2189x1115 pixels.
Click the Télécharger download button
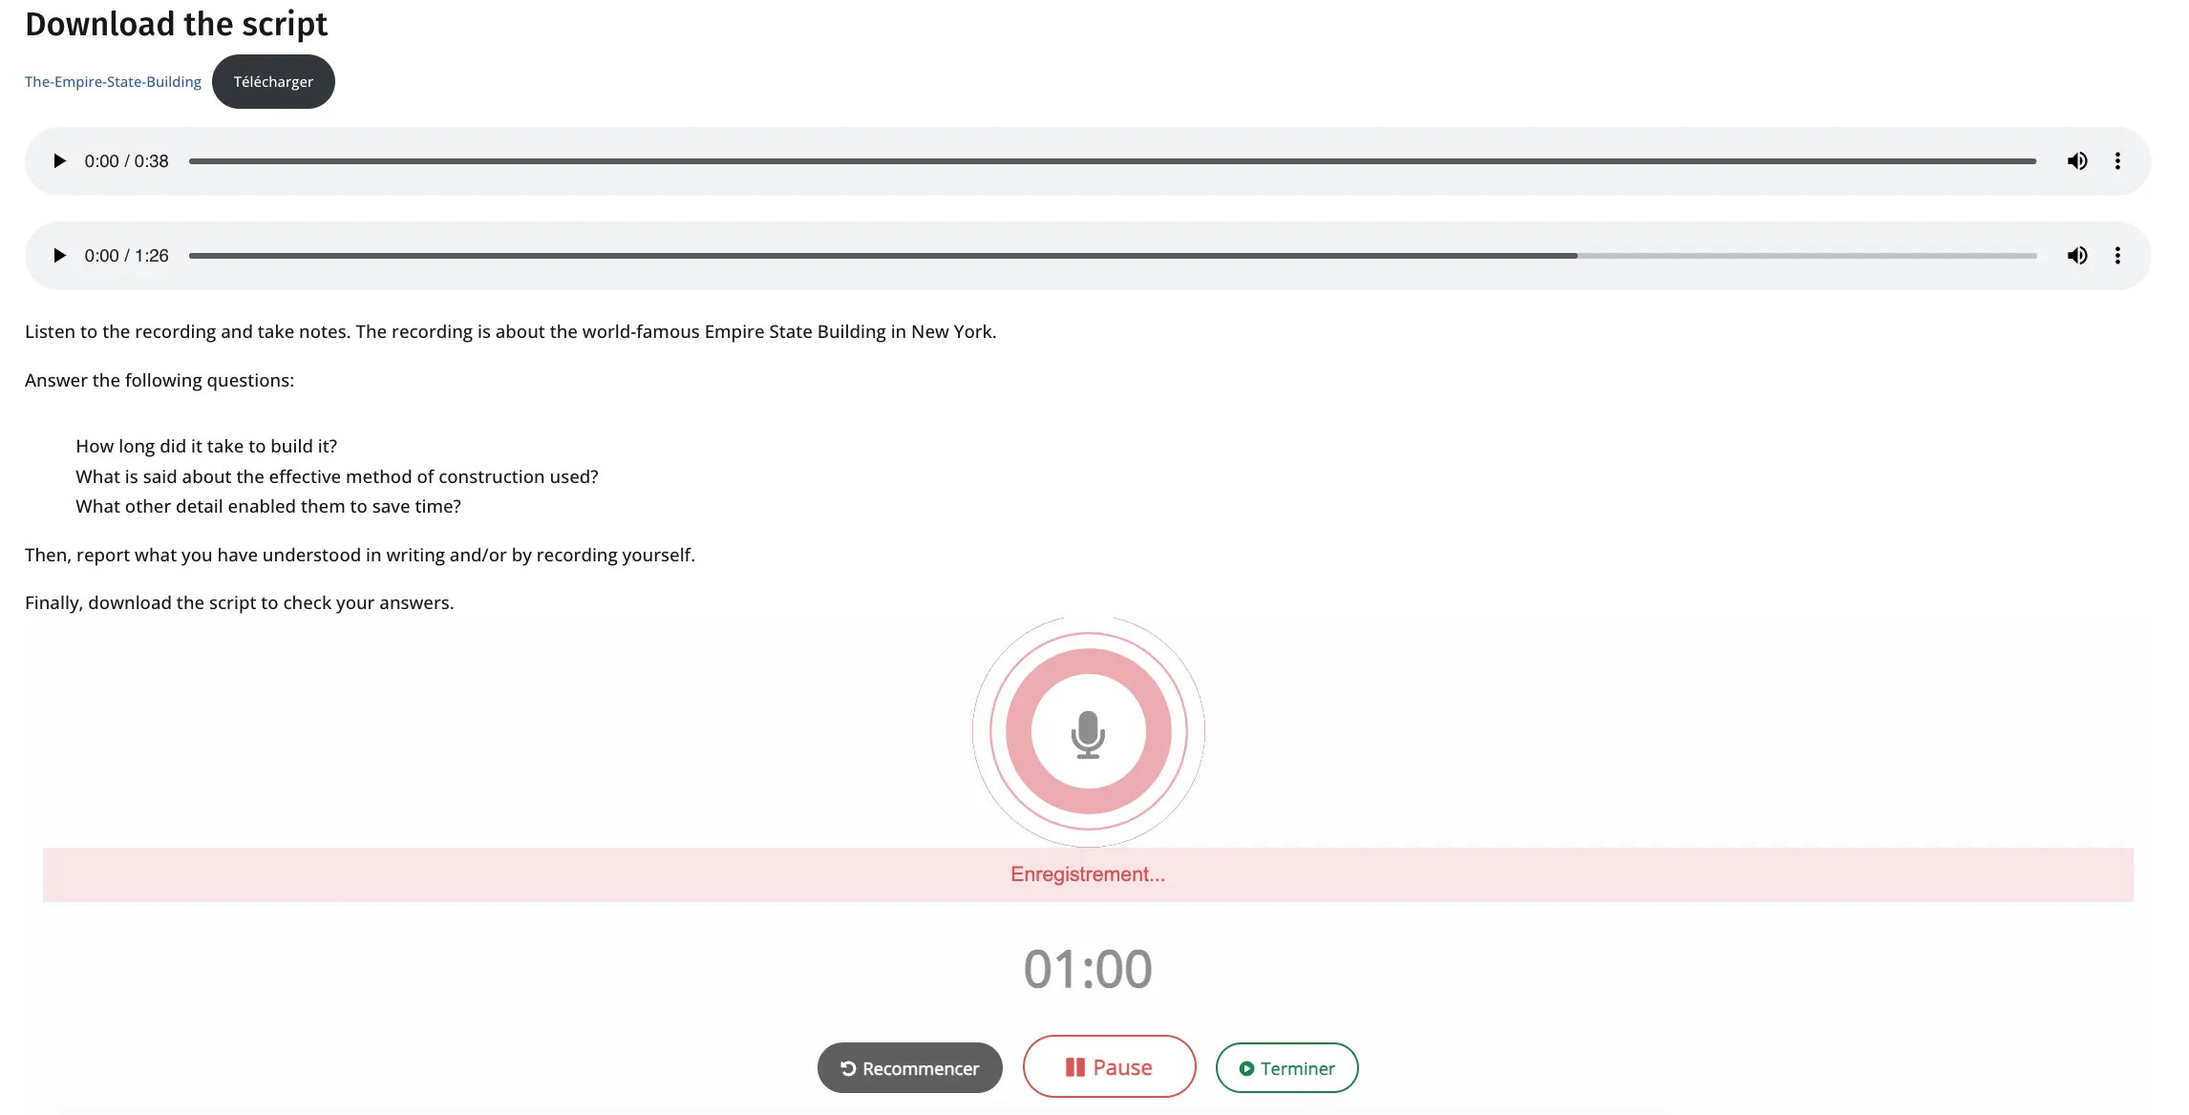273,82
